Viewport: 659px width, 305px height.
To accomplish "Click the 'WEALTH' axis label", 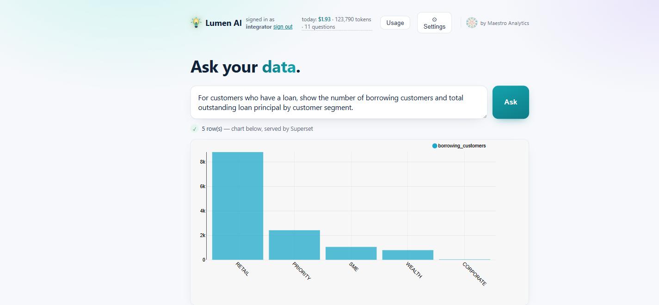I will (x=414, y=270).
